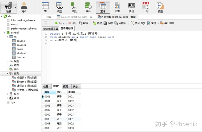The width and height of the screenshot is (202, 132).
Task: Open the 连接 dropdown arrow
Action: tap(16, 8)
